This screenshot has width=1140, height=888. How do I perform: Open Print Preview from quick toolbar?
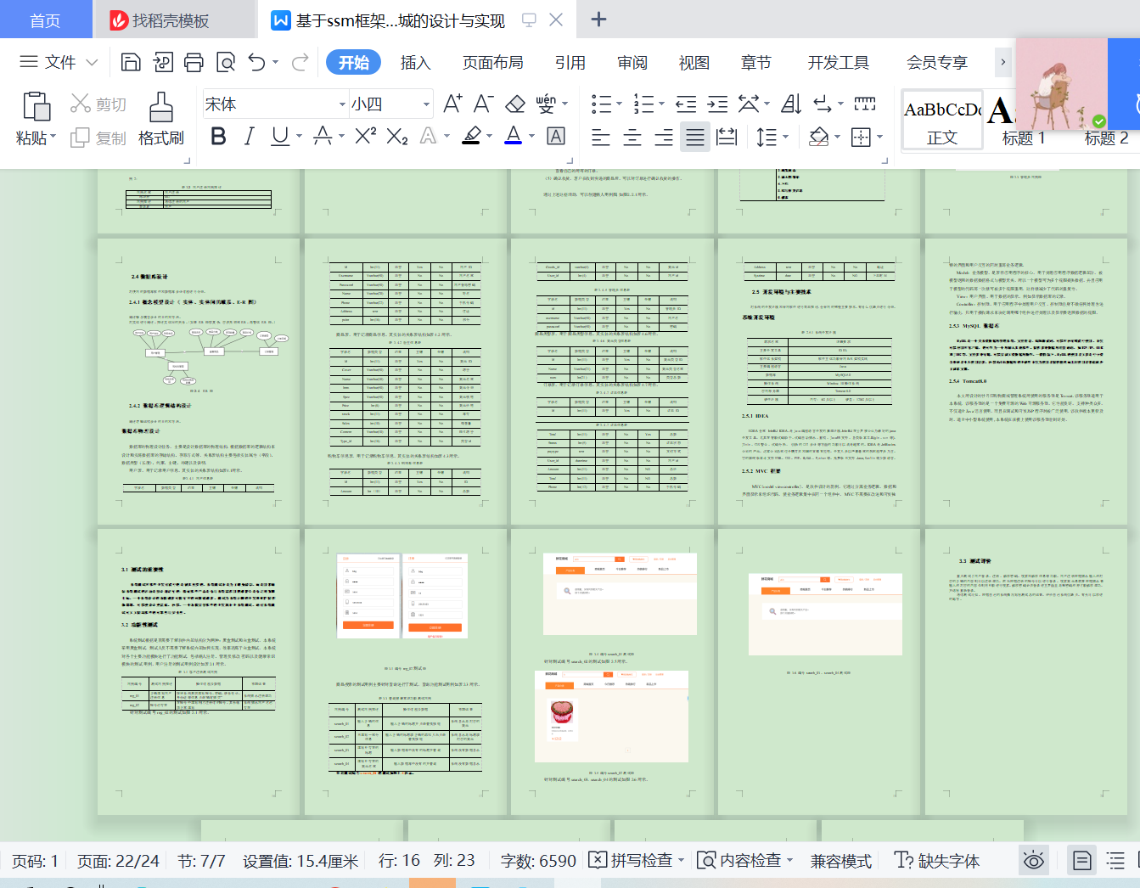coord(226,62)
